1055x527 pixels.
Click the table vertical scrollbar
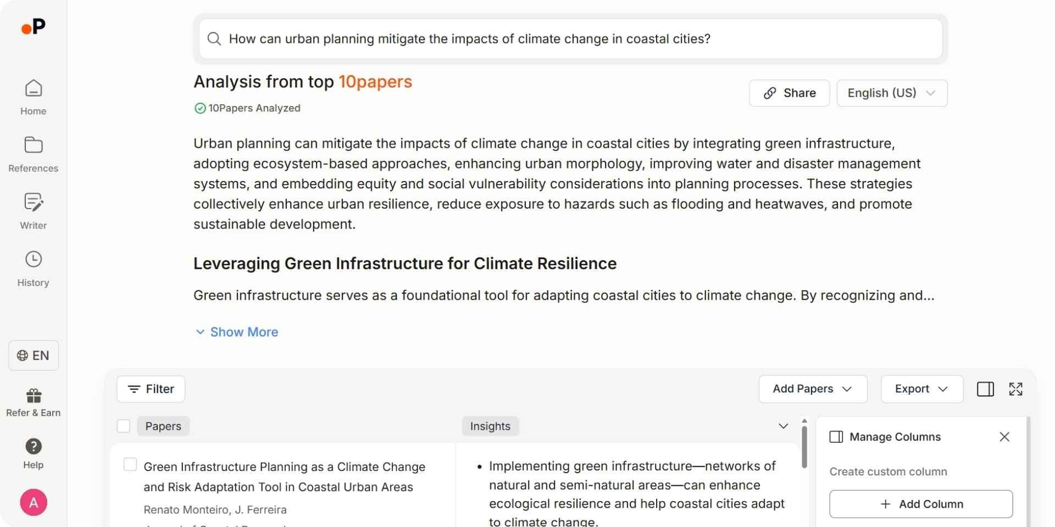(804, 446)
